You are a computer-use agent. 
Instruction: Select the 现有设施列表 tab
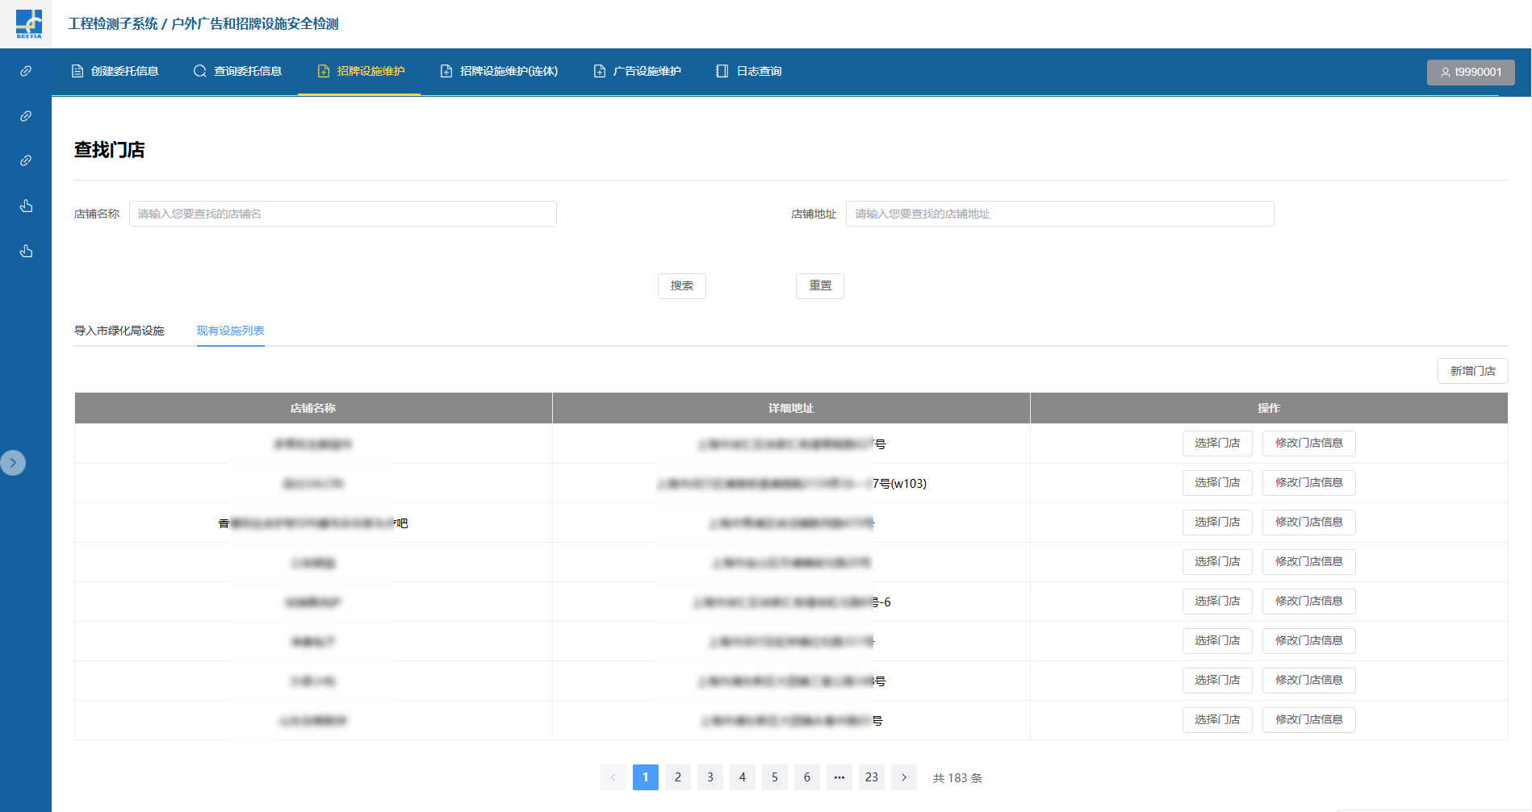pyautogui.click(x=230, y=331)
